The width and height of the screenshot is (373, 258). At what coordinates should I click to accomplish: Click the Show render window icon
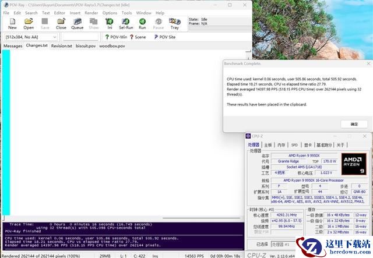(x=93, y=24)
